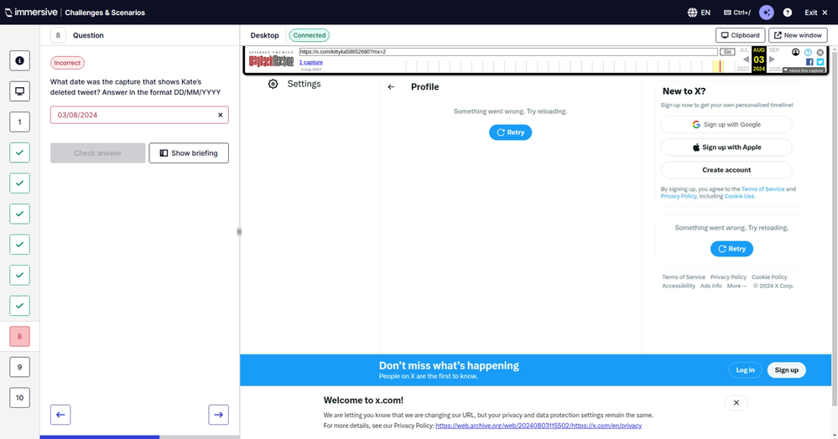The image size is (838, 439).
Task: Click the Show briefing button
Action: 189,153
